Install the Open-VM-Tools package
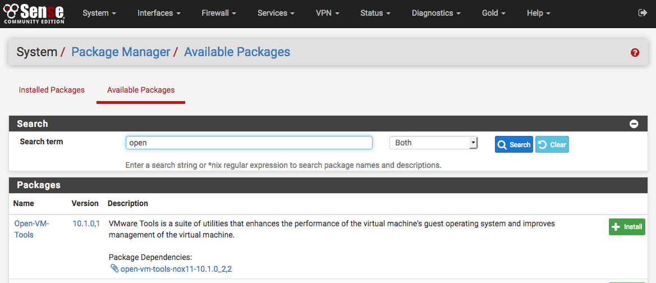656x283 pixels. 627,227
